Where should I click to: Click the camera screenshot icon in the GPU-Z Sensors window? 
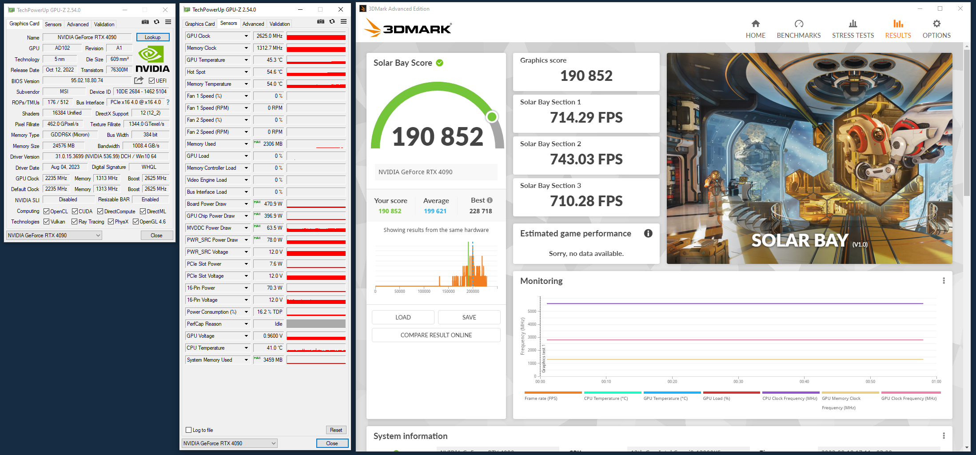(x=321, y=21)
